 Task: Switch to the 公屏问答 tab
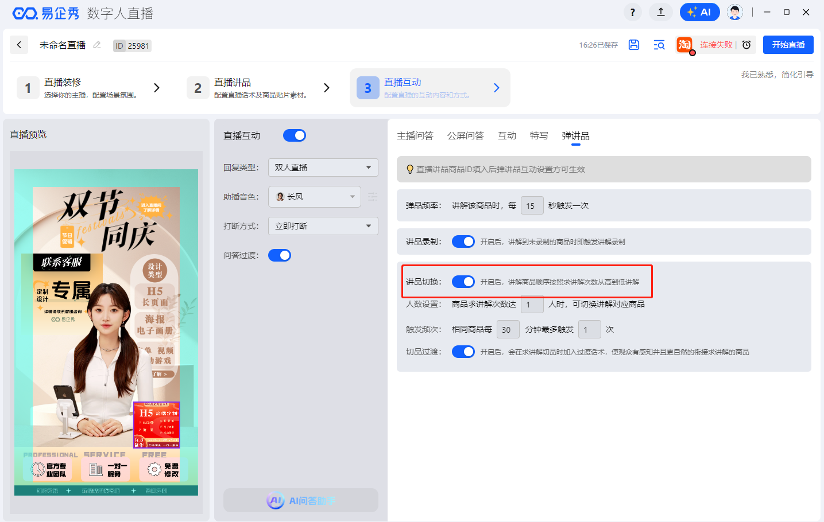click(x=465, y=135)
